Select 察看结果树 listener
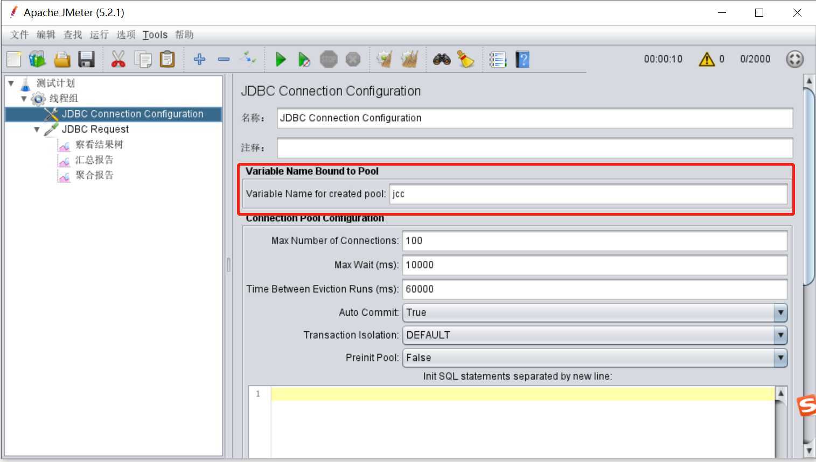The height and width of the screenshot is (462, 816). (99, 145)
